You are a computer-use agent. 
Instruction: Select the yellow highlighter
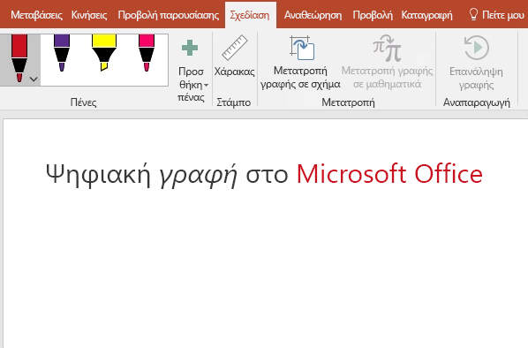pos(104,53)
